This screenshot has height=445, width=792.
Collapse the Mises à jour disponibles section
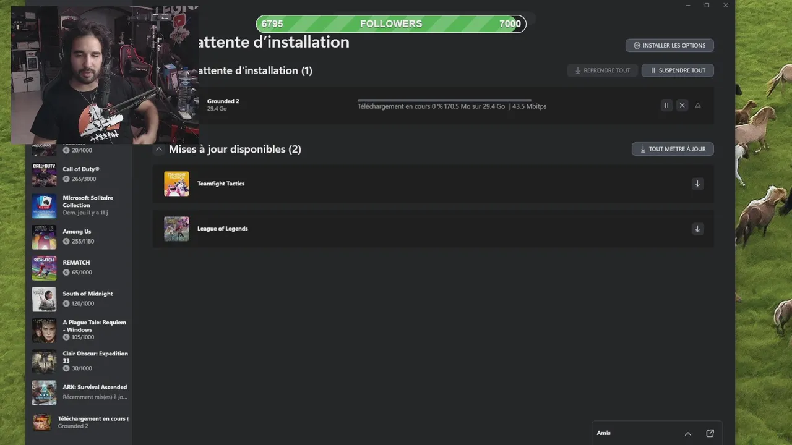pos(159,149)
